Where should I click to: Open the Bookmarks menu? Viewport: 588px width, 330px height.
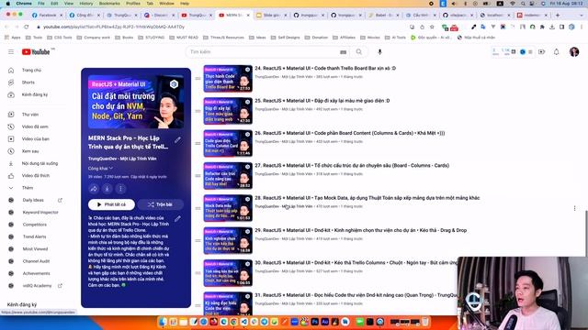click(x=109, y=4)
